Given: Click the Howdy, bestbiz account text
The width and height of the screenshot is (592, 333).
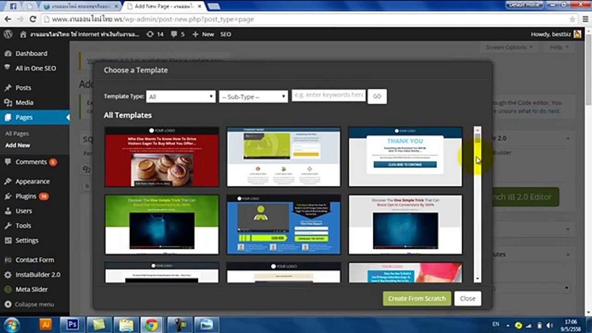Looking at the screenshot, I should tap(551, 34).
